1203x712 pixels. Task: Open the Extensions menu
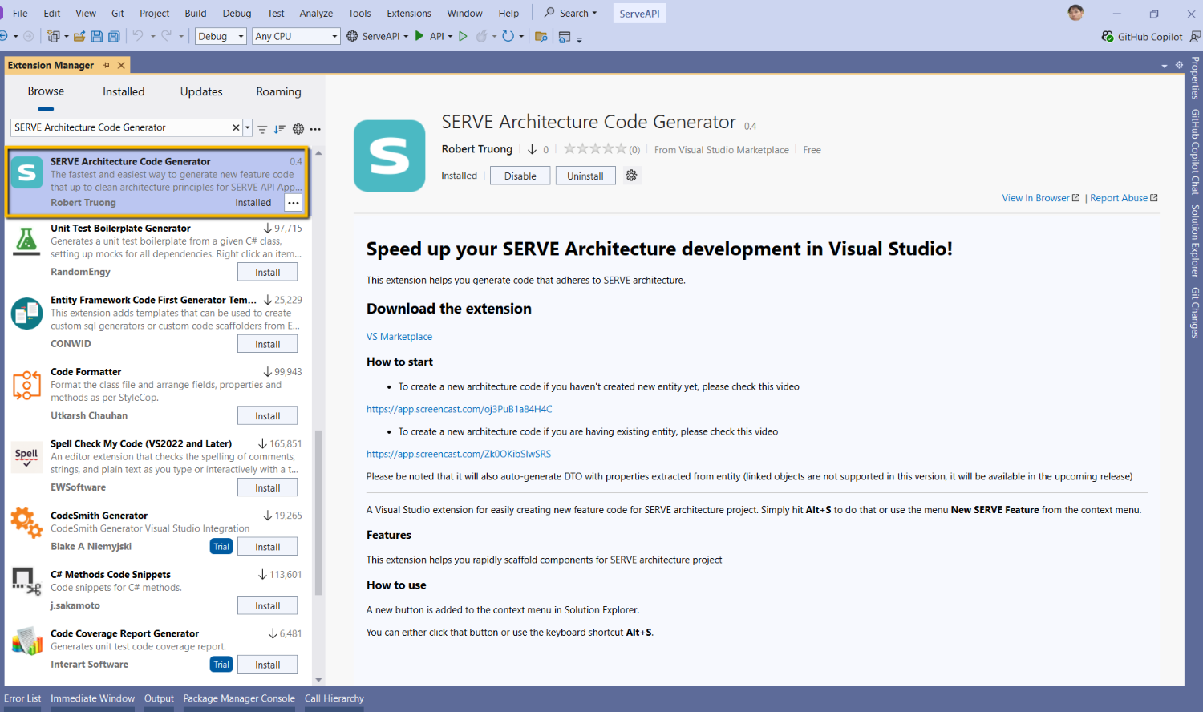pyautogui.click(x=408, y=13)
